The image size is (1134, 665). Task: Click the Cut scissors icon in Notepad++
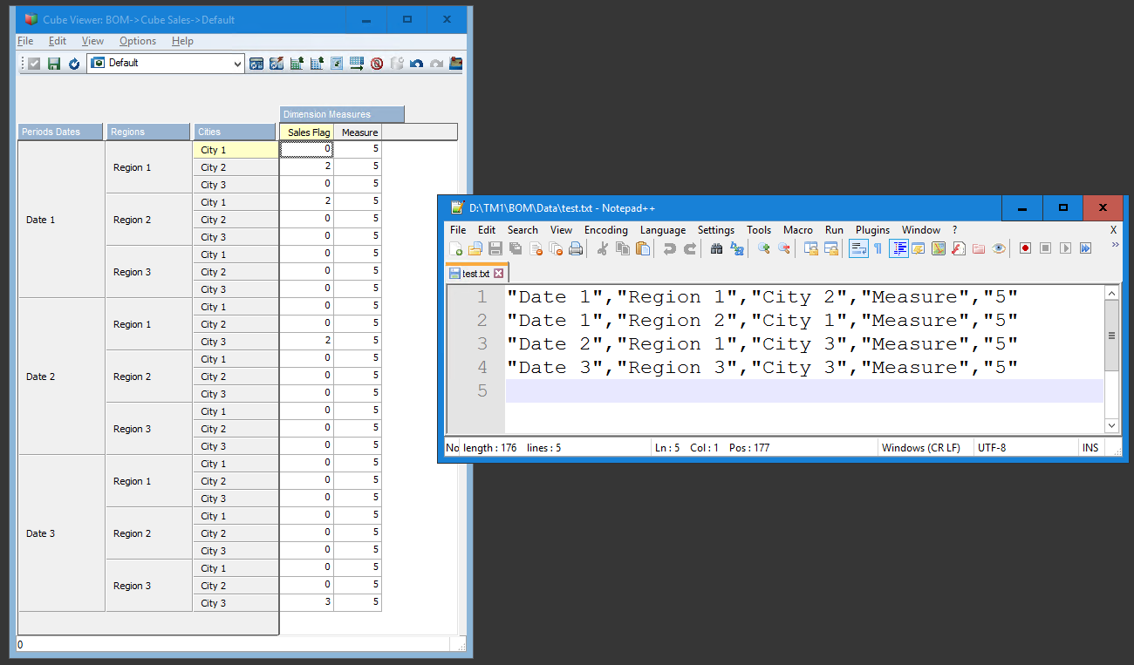(x=602, y=248)
